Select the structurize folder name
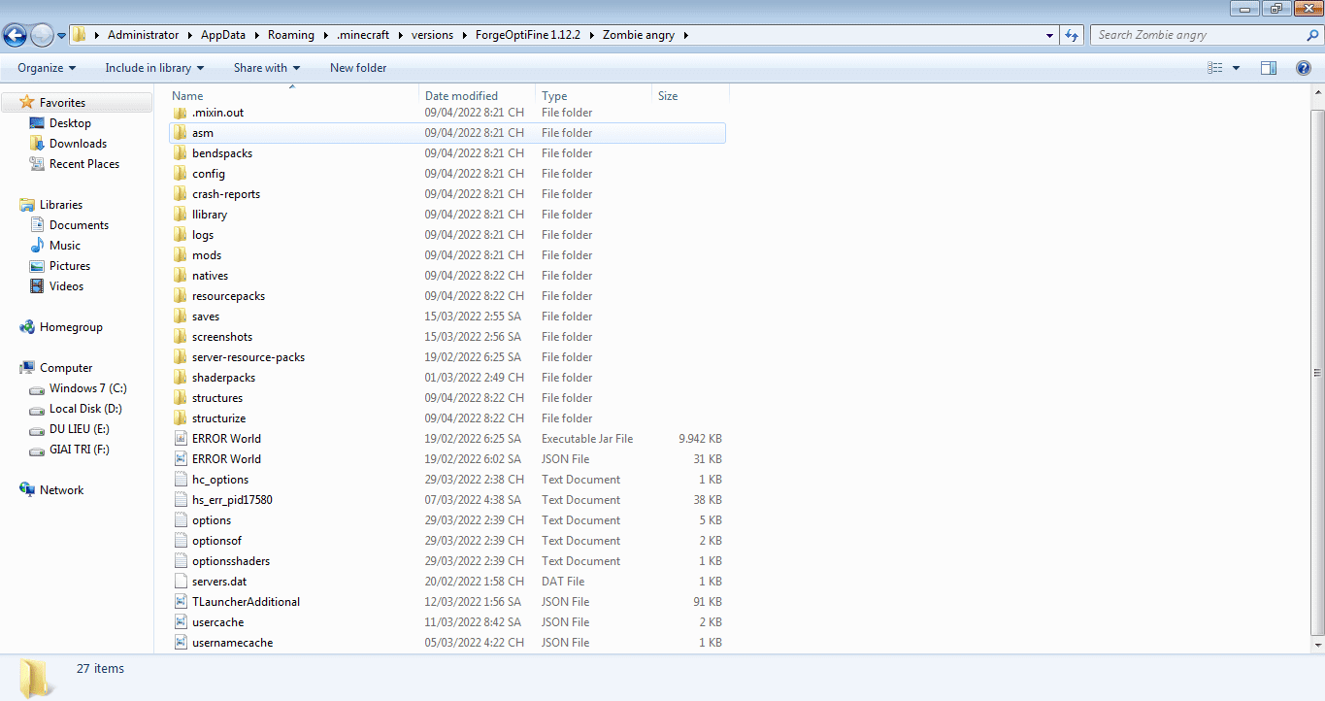 218,418
